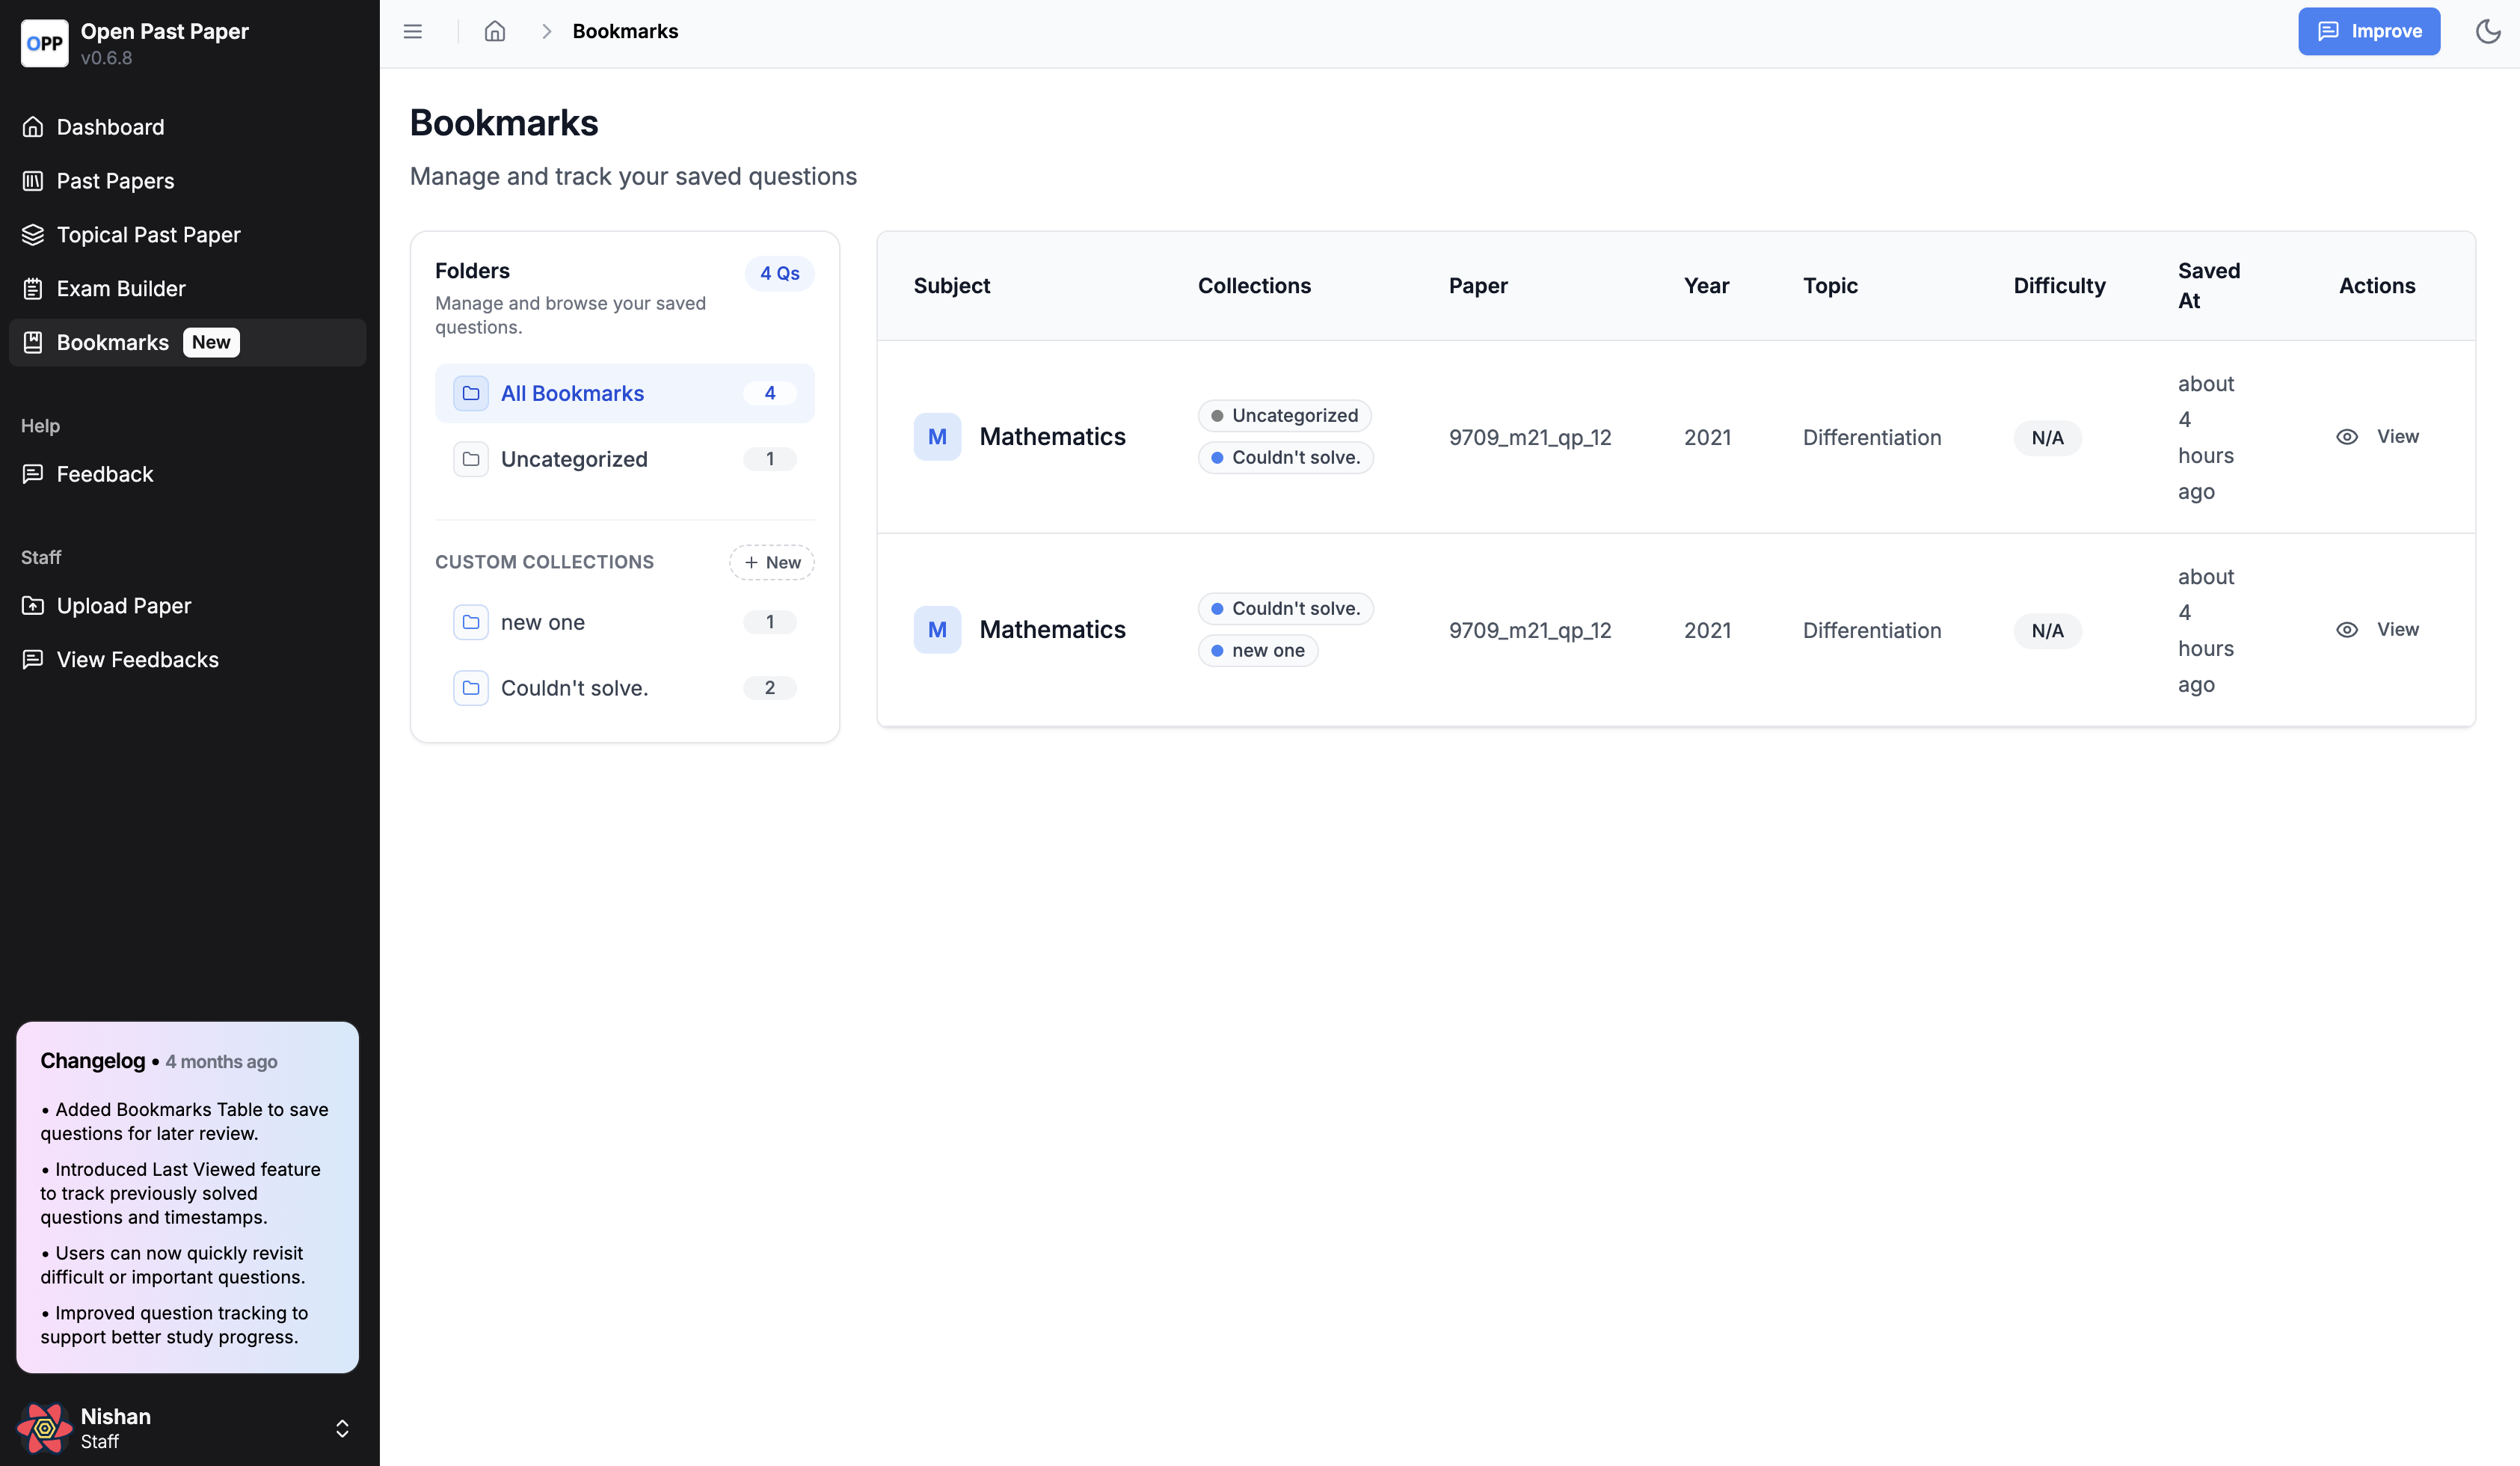The height and width of the screenshot is (1466, 2520).
Task: Click the View Feedbacks message icon
Action: [x=33, y=660]
